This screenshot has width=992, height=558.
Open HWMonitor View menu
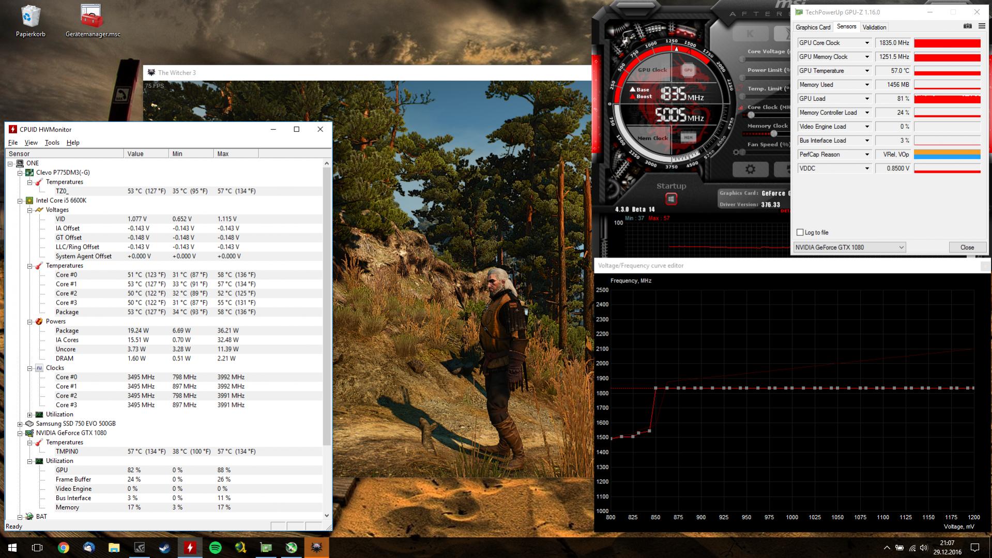pos(31,143)
